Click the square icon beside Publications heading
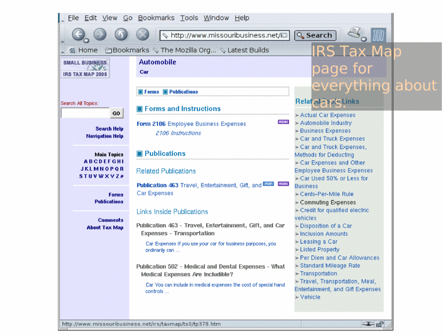The height and width of the screenshot is (334, 444). coord(139,154)
